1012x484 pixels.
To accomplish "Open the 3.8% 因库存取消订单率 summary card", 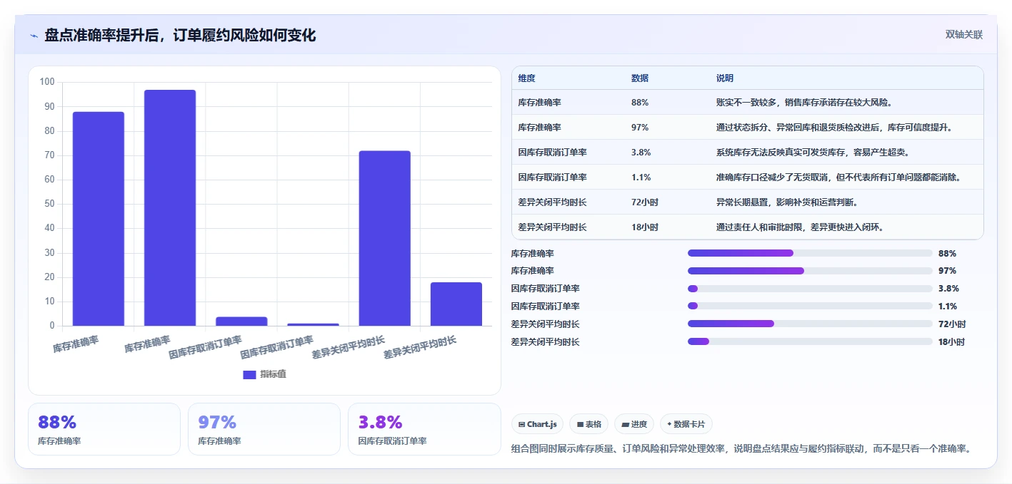I will 424,428.
